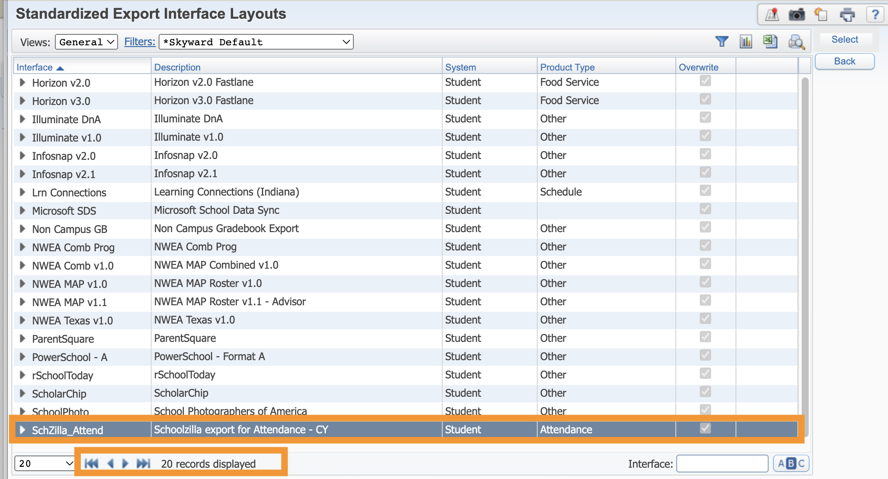Toggle Overwrite checkbox for Lrn Connections
This screenshot has height=479, width=888.
coord(705,191)
